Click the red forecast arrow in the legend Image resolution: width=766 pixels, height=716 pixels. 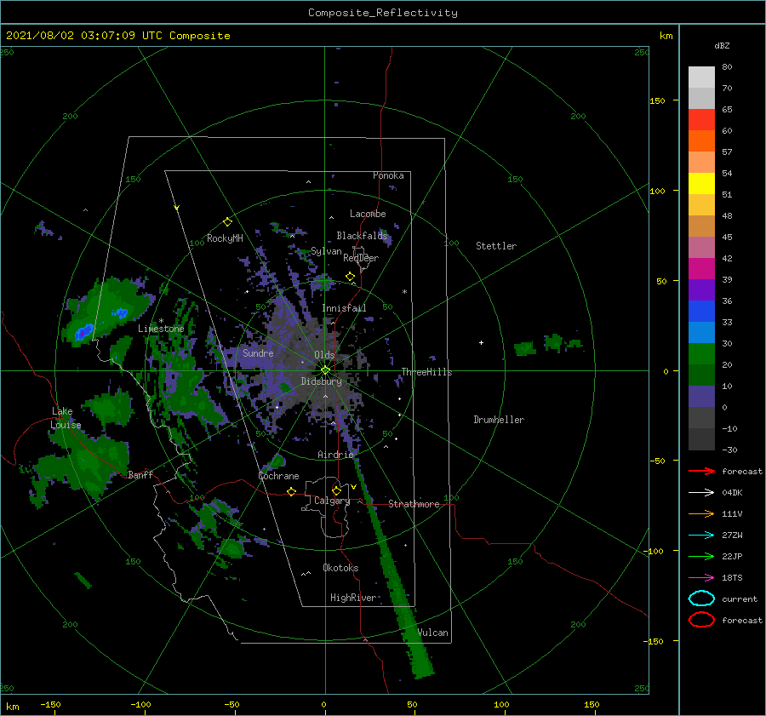point(701,471)
